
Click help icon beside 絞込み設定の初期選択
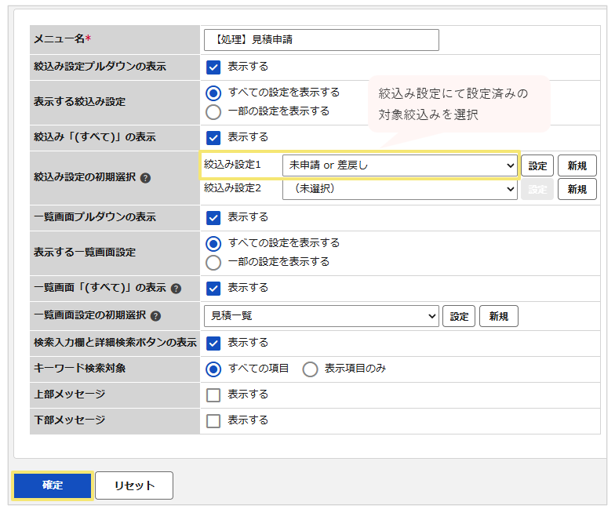[x=146, y=178]
